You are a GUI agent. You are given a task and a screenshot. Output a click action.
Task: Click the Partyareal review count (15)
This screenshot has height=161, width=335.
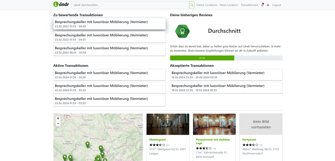261,145
